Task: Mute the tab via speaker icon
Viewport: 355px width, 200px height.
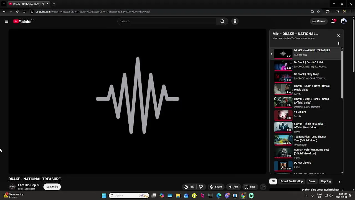Action: (43, 4)
